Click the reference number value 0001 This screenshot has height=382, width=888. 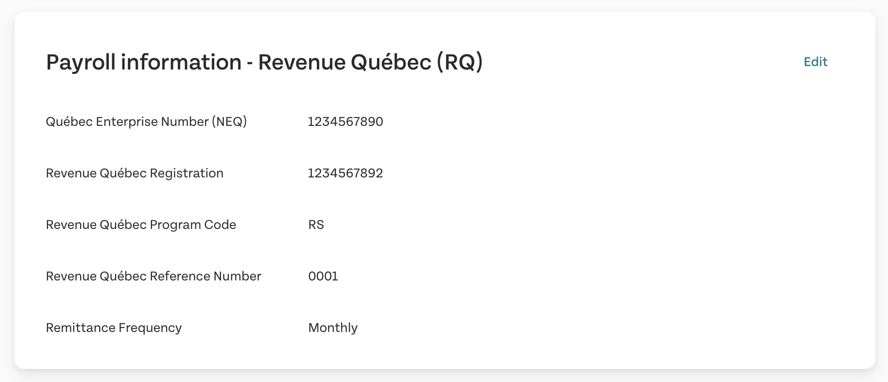click(x=323, y=276)
